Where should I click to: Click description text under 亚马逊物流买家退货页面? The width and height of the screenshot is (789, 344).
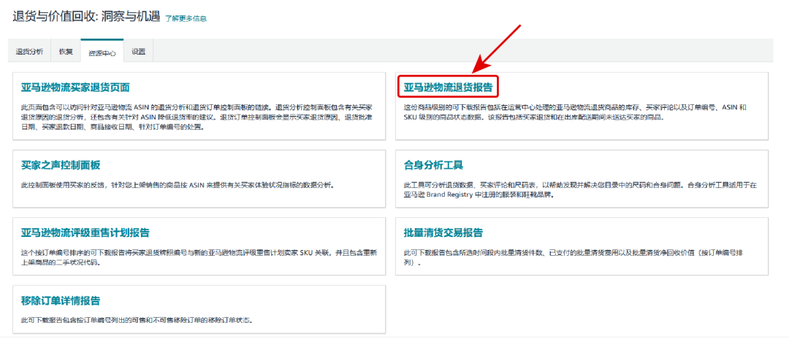click(x=197, y=117)
